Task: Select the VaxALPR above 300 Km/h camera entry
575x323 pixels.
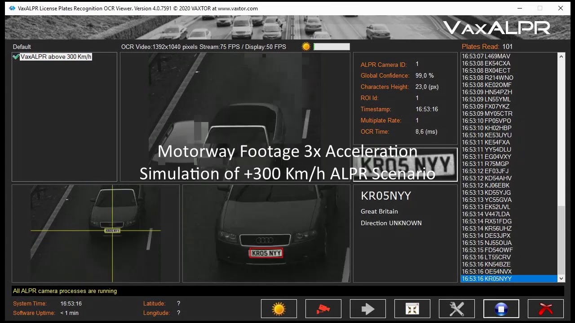Action: (56, 57)
